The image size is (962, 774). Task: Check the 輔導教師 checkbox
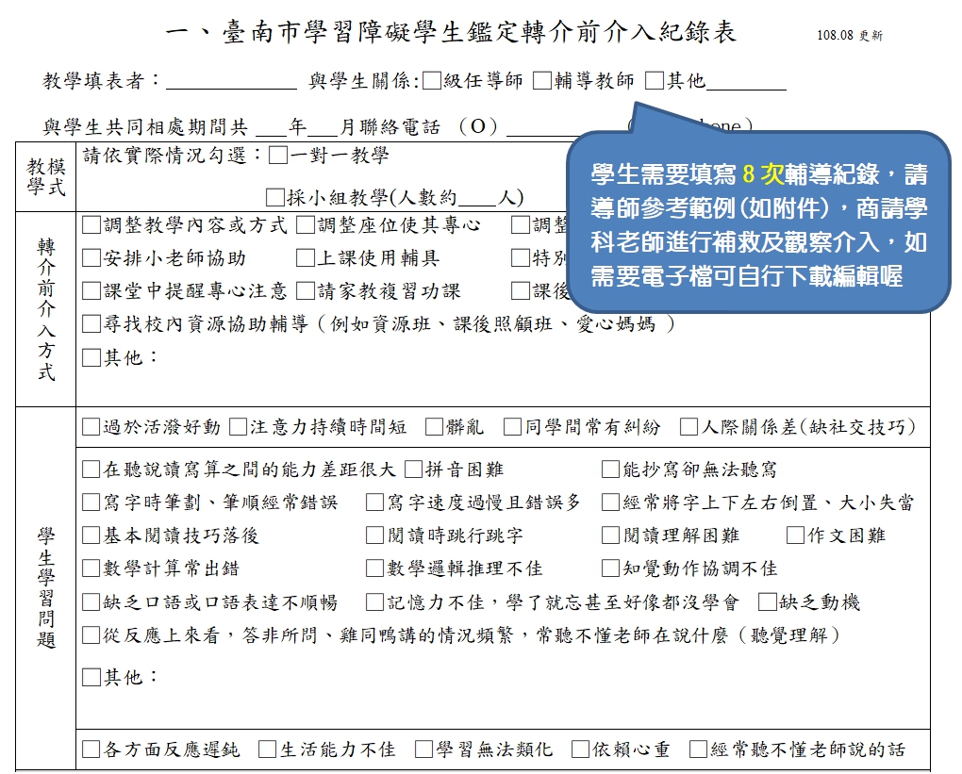[x=541, y=80]
